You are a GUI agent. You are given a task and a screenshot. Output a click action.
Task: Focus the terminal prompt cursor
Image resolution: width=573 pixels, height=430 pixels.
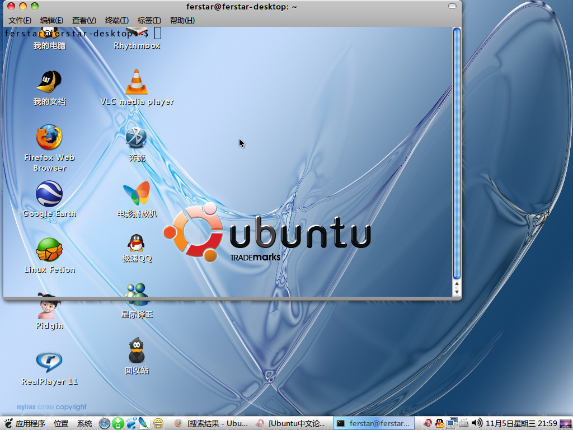[158, 33]
